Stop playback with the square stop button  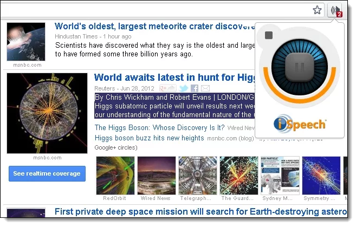[269, 35]
